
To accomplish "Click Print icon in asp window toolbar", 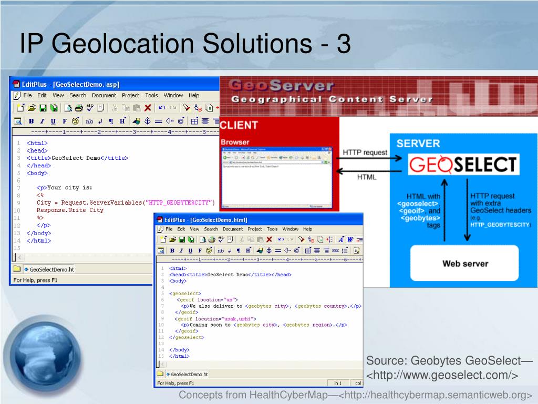I will [79, 108].
